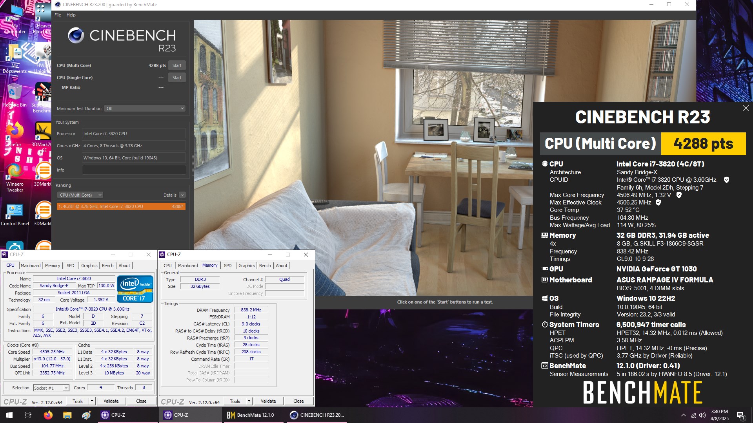Screen dimensions: 753x423
Task: Open the About tab in CPU-Z memory window
Action: (x=282, y=266)
